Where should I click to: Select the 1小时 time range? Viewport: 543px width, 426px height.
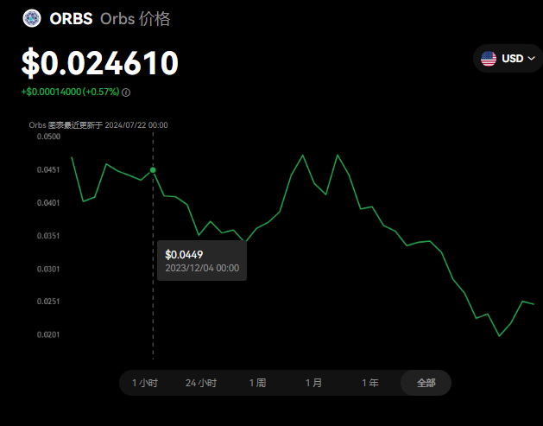[x=145, y=383]
